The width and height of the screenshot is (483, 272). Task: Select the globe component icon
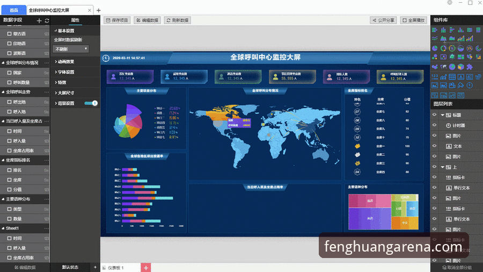[x=452, y=67]
